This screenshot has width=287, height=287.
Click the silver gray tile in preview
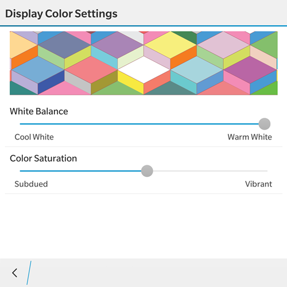click(77, 82)
